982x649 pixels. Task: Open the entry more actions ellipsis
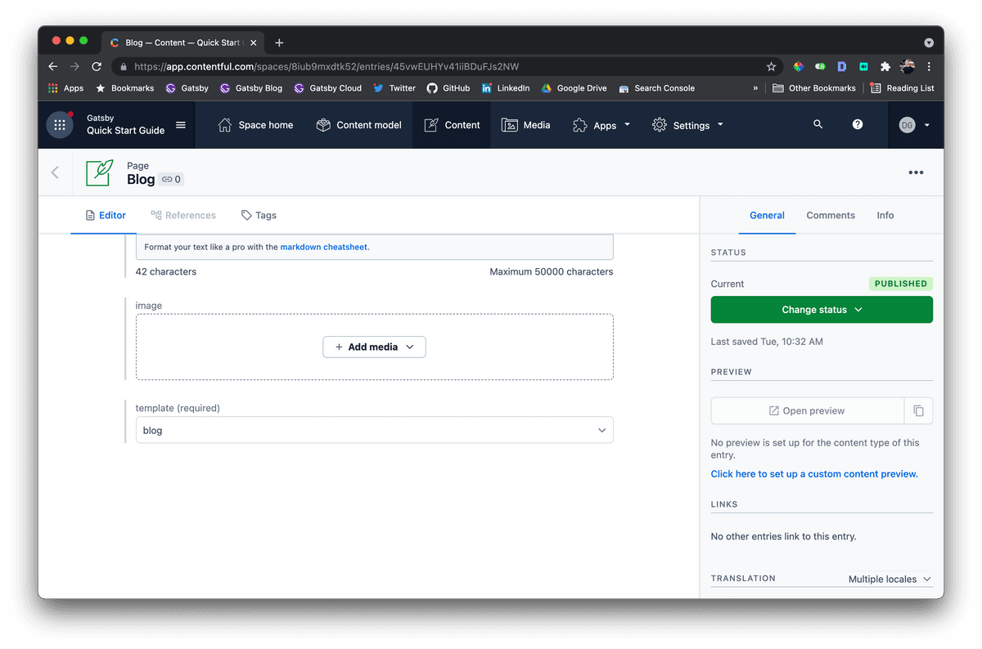[916, 172]
